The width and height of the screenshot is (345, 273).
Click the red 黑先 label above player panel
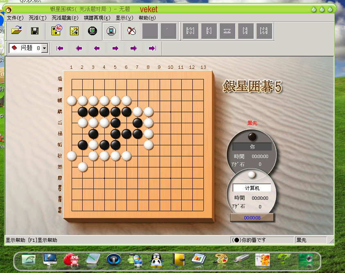click(252, 123)
